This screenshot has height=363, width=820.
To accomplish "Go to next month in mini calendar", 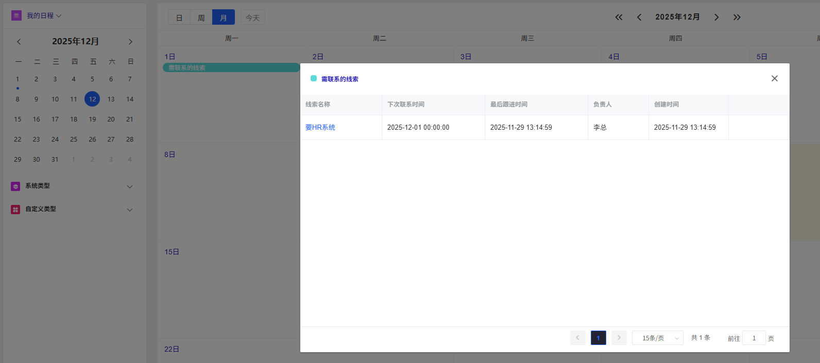I will (x=130, y=42).
